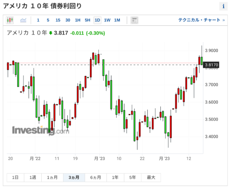Select the 1W interval
The image size is (230, 187).
107,20
